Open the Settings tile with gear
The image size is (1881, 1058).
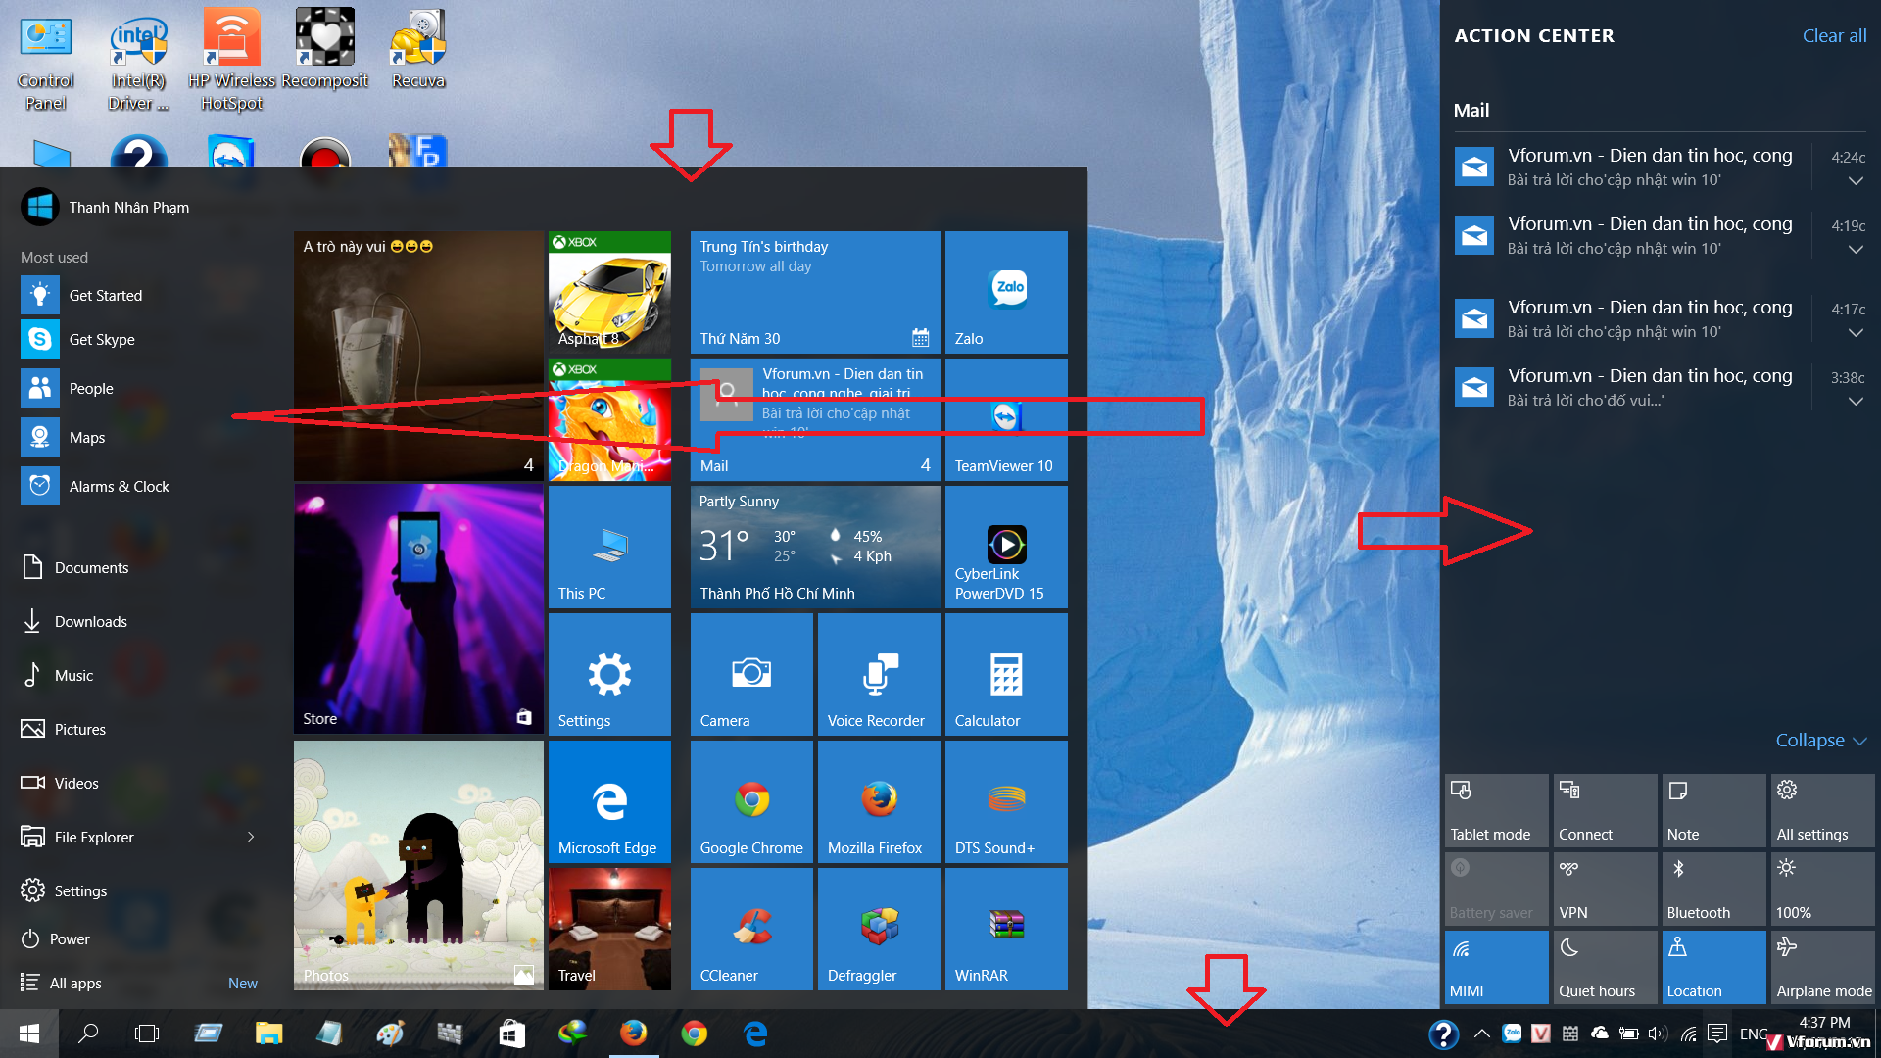click(x=609, y=674)
